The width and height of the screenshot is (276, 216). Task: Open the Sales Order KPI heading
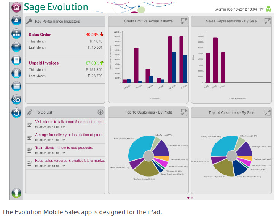40,35
